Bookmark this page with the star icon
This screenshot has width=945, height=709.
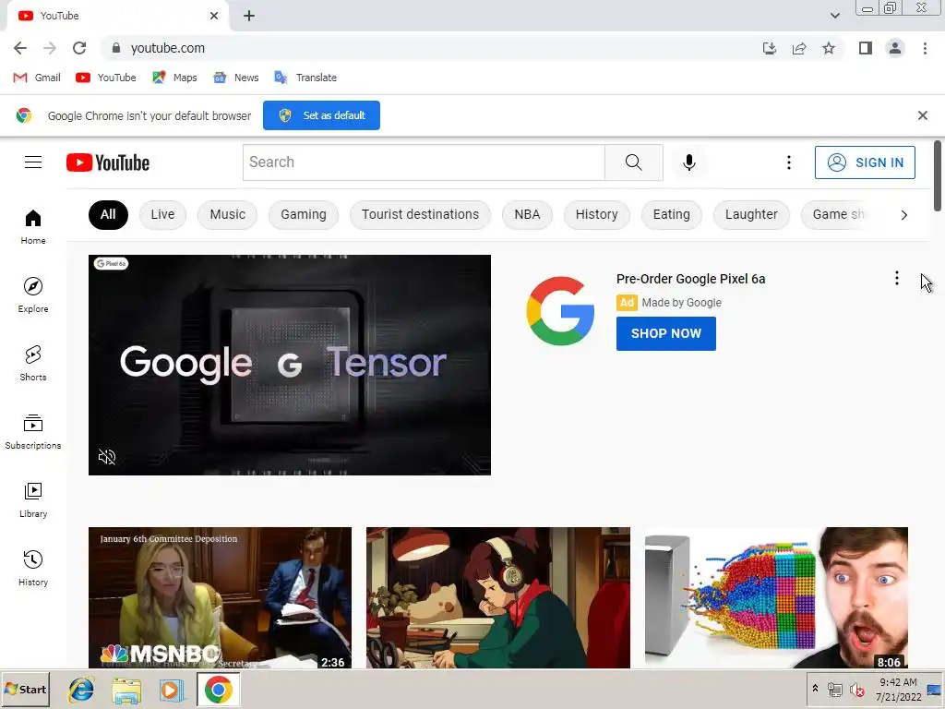(x=829, y=48)
